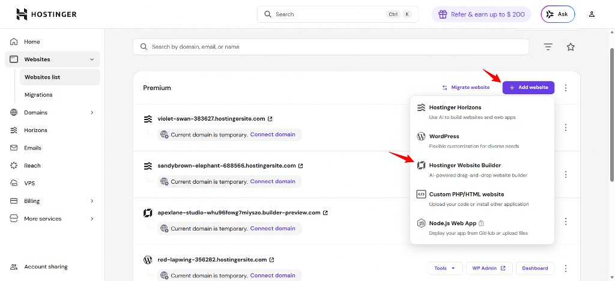Choose WordPress from Add website menu
The image size is (615, 281).
point(482,140)
